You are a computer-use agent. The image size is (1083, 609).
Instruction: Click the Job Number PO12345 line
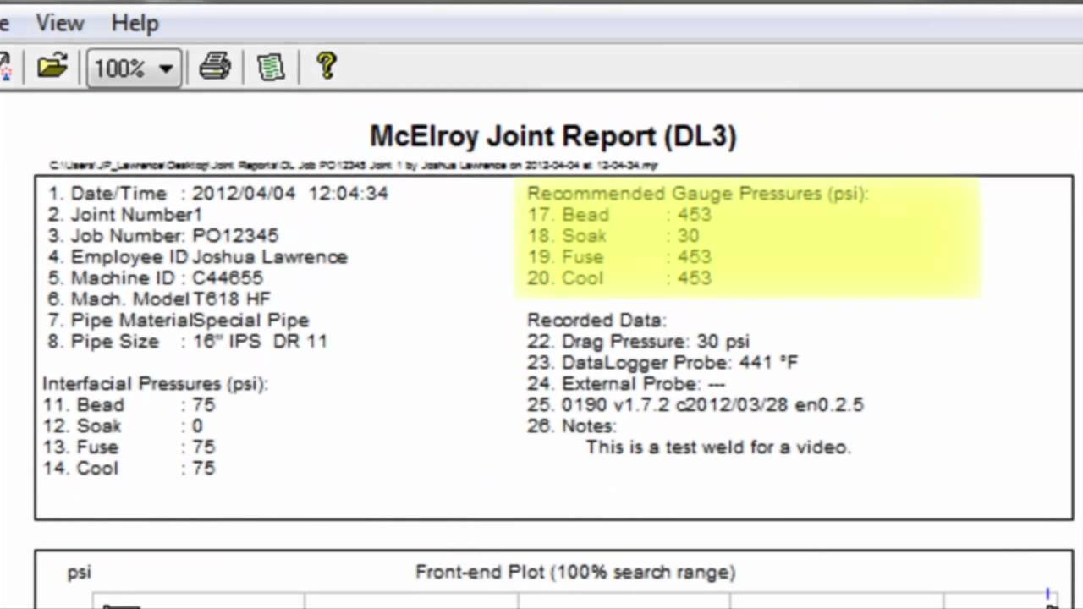click(x=162, y=236)
